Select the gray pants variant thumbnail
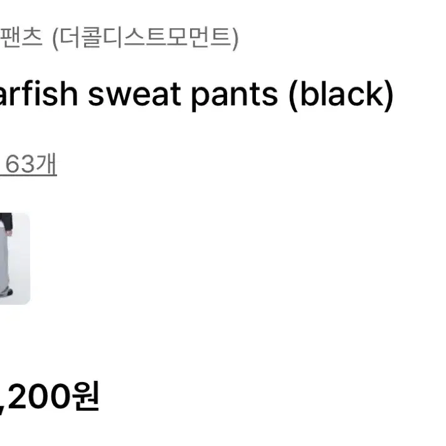The height and width of the screenshot is (446, 446). (15, 258)
